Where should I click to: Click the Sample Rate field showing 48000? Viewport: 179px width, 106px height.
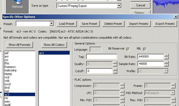151,64
